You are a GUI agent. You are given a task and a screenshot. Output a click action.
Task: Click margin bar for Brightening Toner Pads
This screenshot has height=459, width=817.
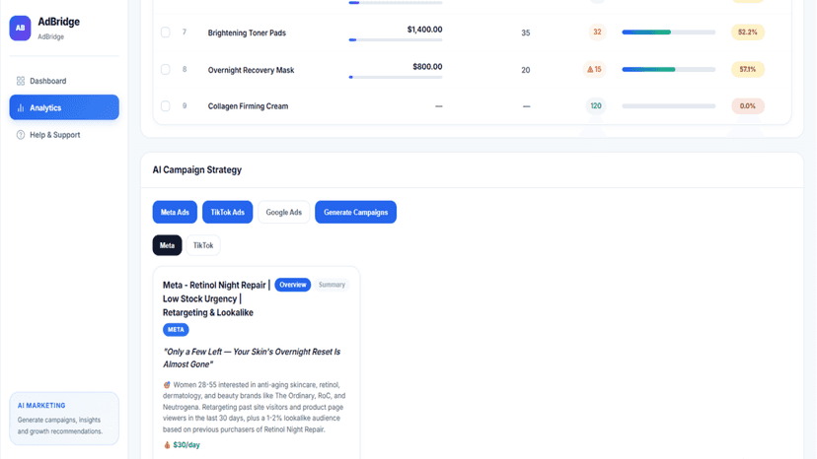(669, 33)
